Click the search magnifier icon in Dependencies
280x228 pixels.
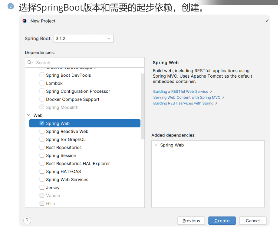tap(30, 62)
